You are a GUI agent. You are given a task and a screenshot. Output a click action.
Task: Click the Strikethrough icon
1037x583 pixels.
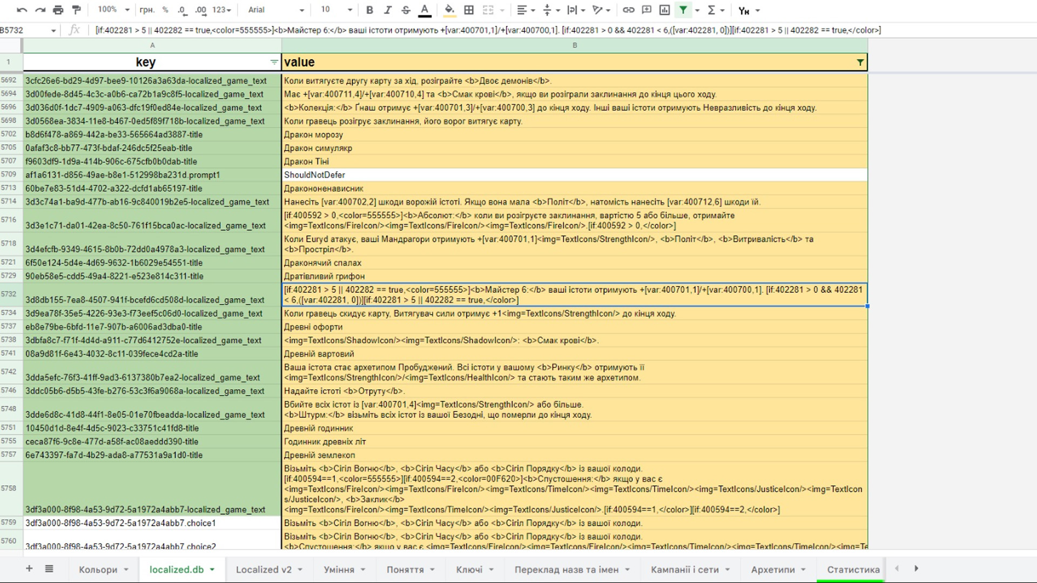coord(406,10)
